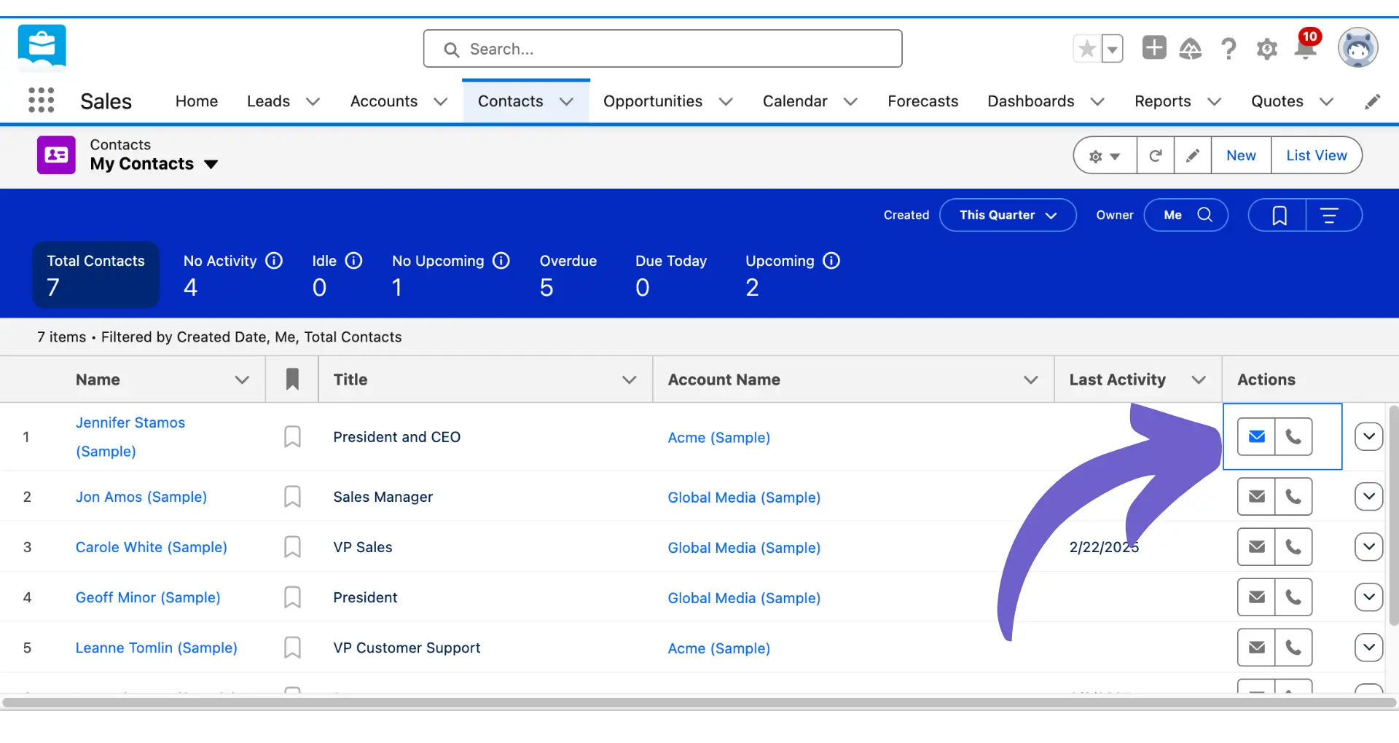This screenshot has height=743, width=1399.
Task: Log a call for Geoff Minor
Action: pyautogui.click(x=1293, y=597)
